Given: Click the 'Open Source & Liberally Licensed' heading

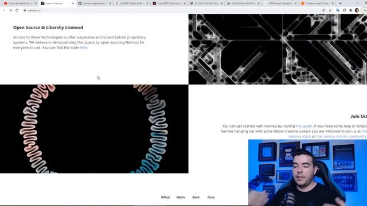Looking at the screenshot, I should [48, 27].
